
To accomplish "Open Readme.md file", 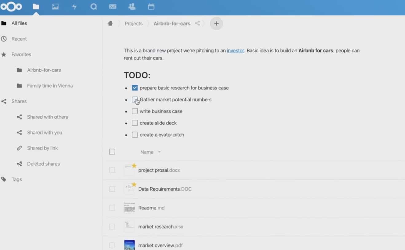I will tap(151, 208).
